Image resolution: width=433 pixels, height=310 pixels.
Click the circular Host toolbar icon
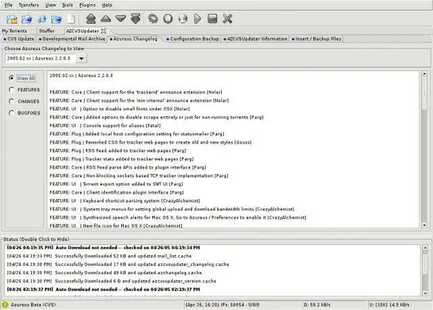tap(168, 19)
